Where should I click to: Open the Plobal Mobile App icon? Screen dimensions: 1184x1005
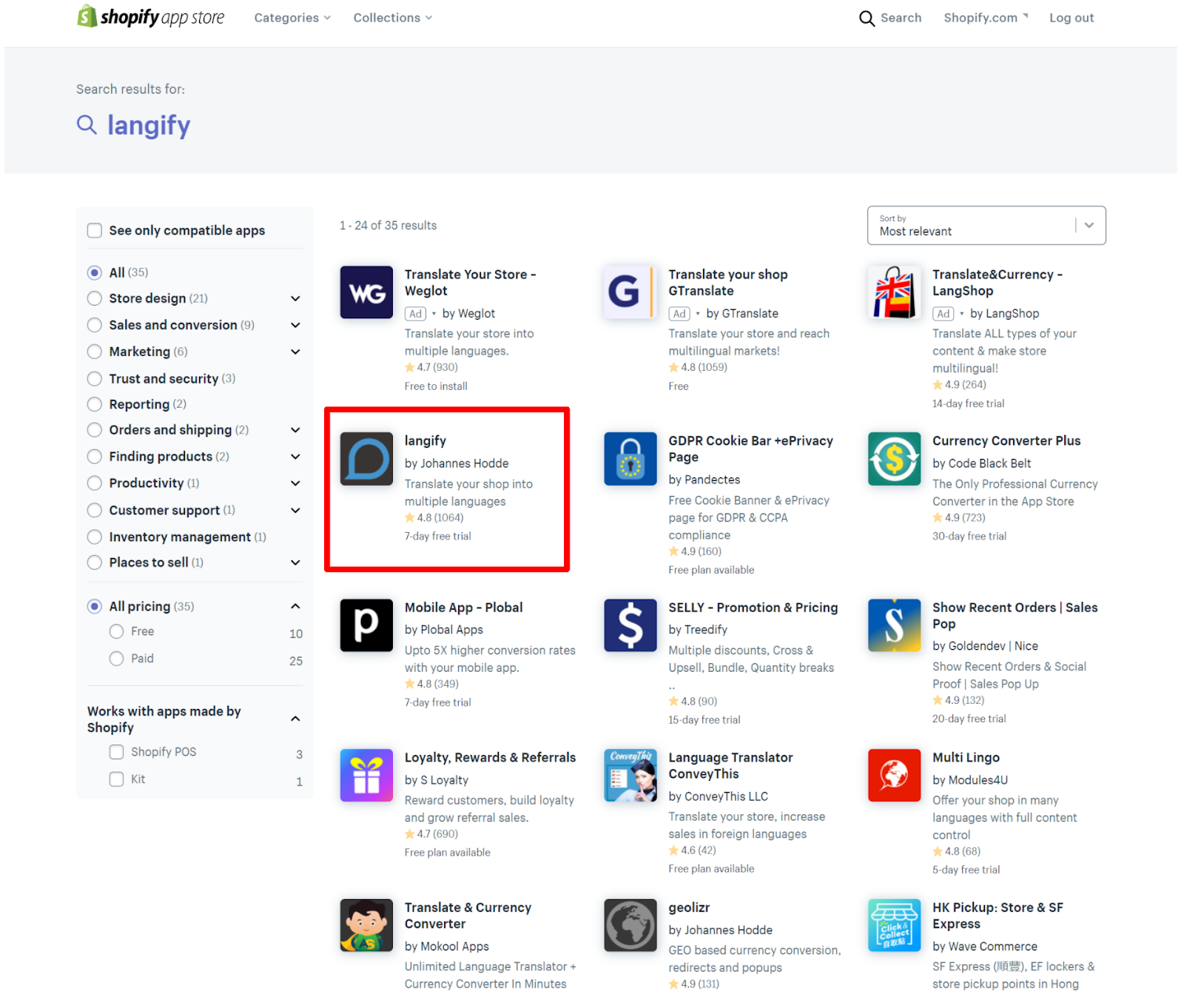click(366, 625)
